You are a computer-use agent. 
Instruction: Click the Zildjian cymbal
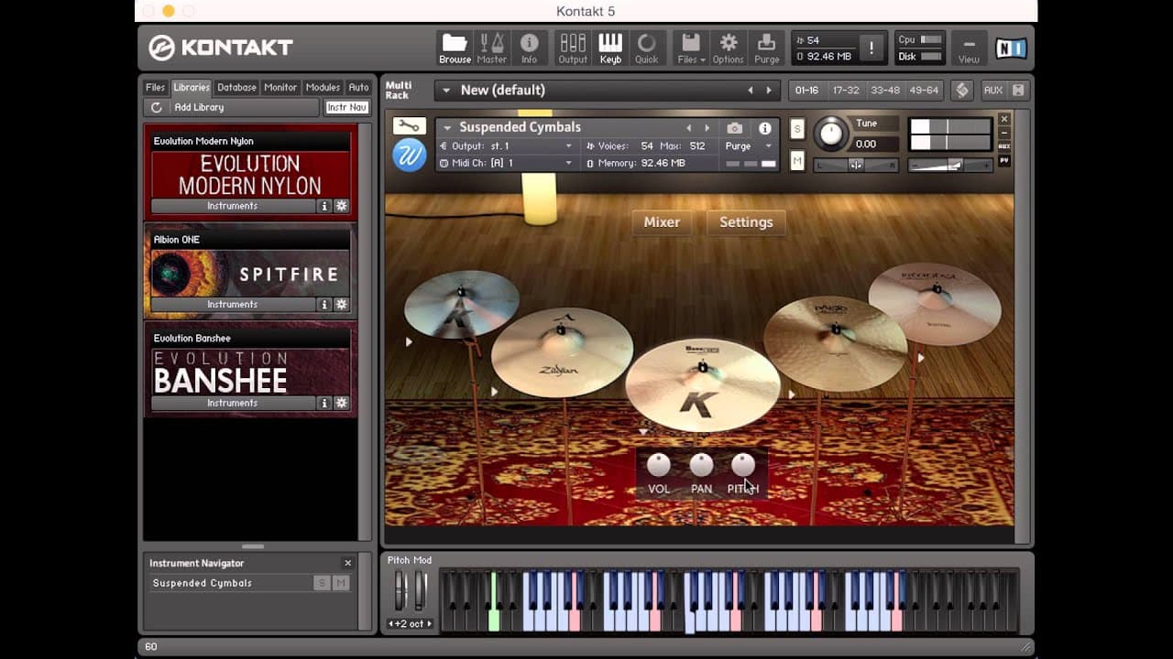click(562, 351)
